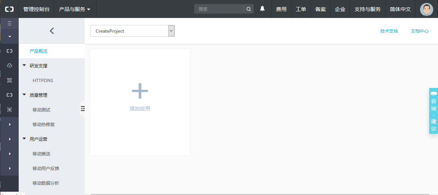Focus the 搜索 search box
The height and width of the screenshot is (195, 438).
(x=219, y=9)
